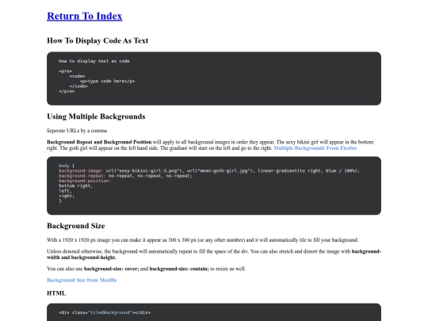
Task: Click the background-repeat CSS code line
Action: (125, 176)
